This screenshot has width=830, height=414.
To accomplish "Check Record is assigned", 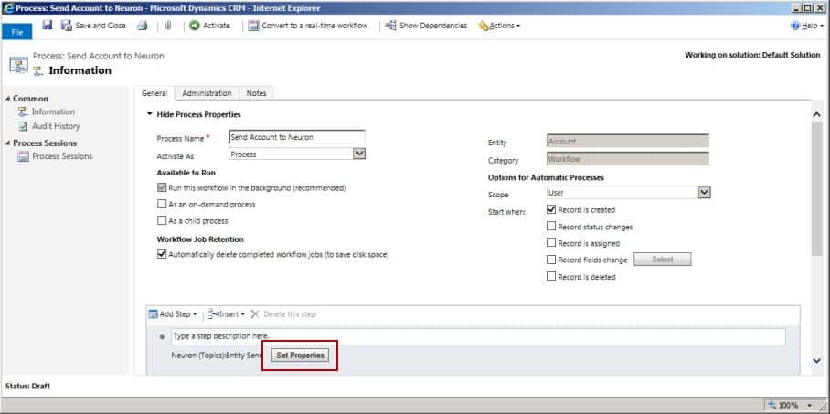I will click(551, 243).
